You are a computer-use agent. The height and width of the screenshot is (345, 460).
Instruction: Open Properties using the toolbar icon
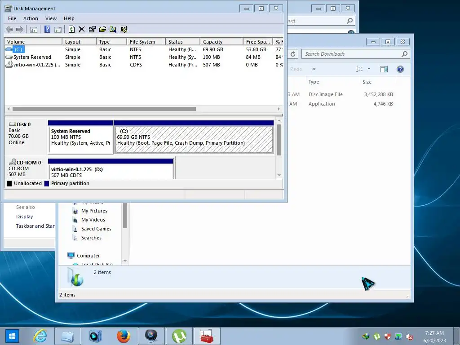tap(92, 29)
